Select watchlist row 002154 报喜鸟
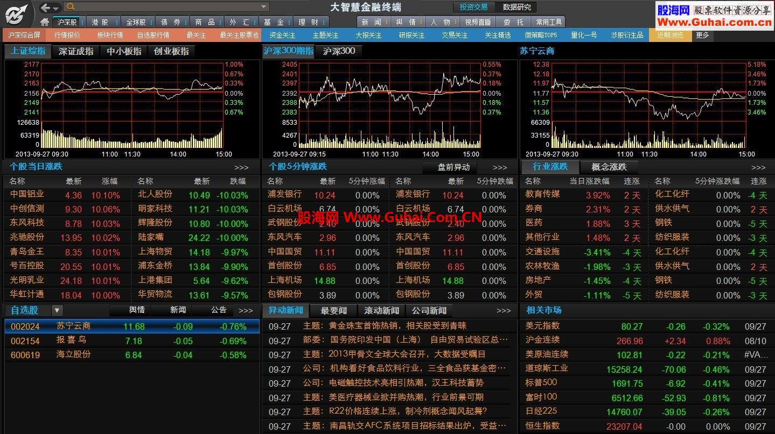This screenshot has height=434, width=775. click(x=132, y=340)
